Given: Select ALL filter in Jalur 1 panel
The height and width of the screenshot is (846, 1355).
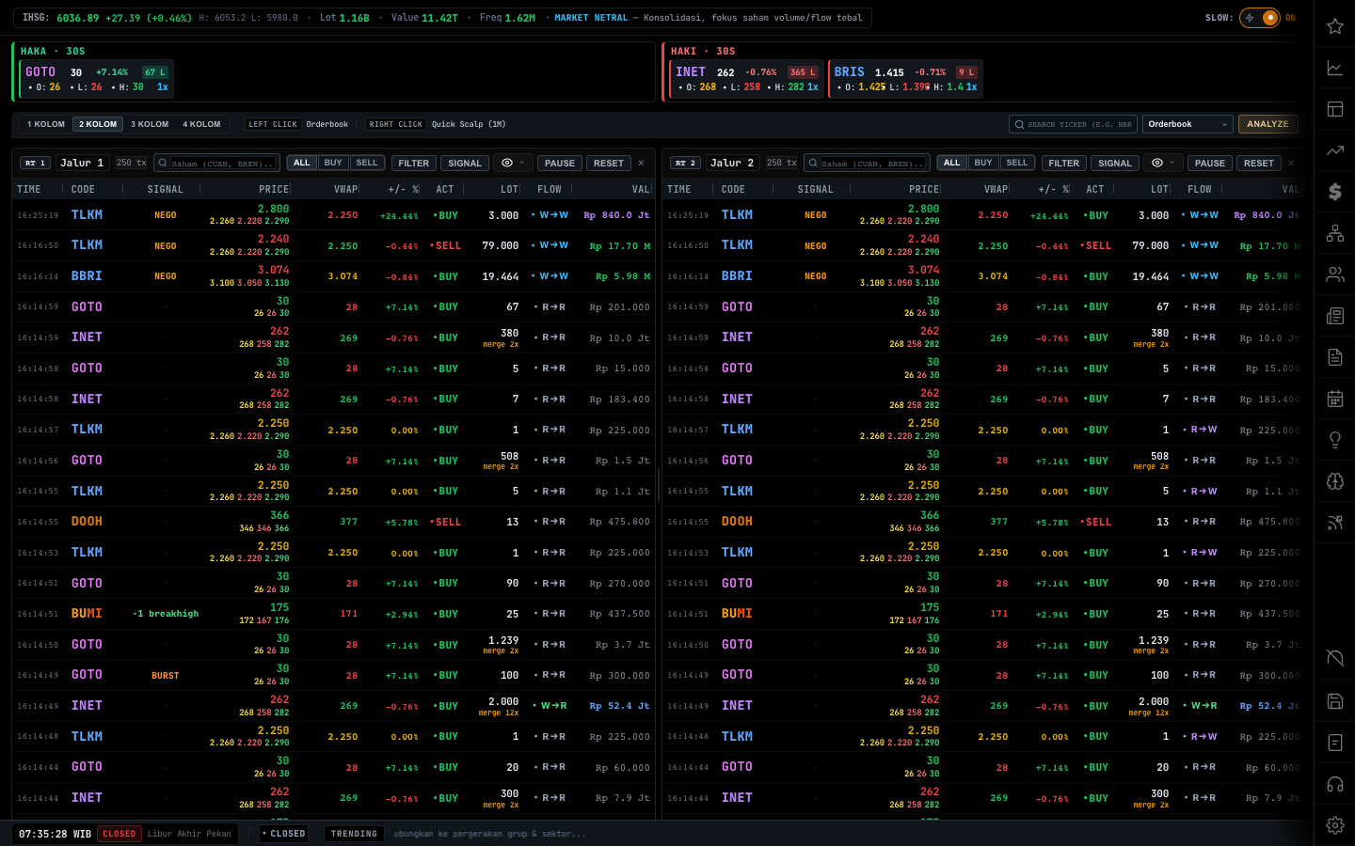Looking at the screenshot, I should click(301, 163).
